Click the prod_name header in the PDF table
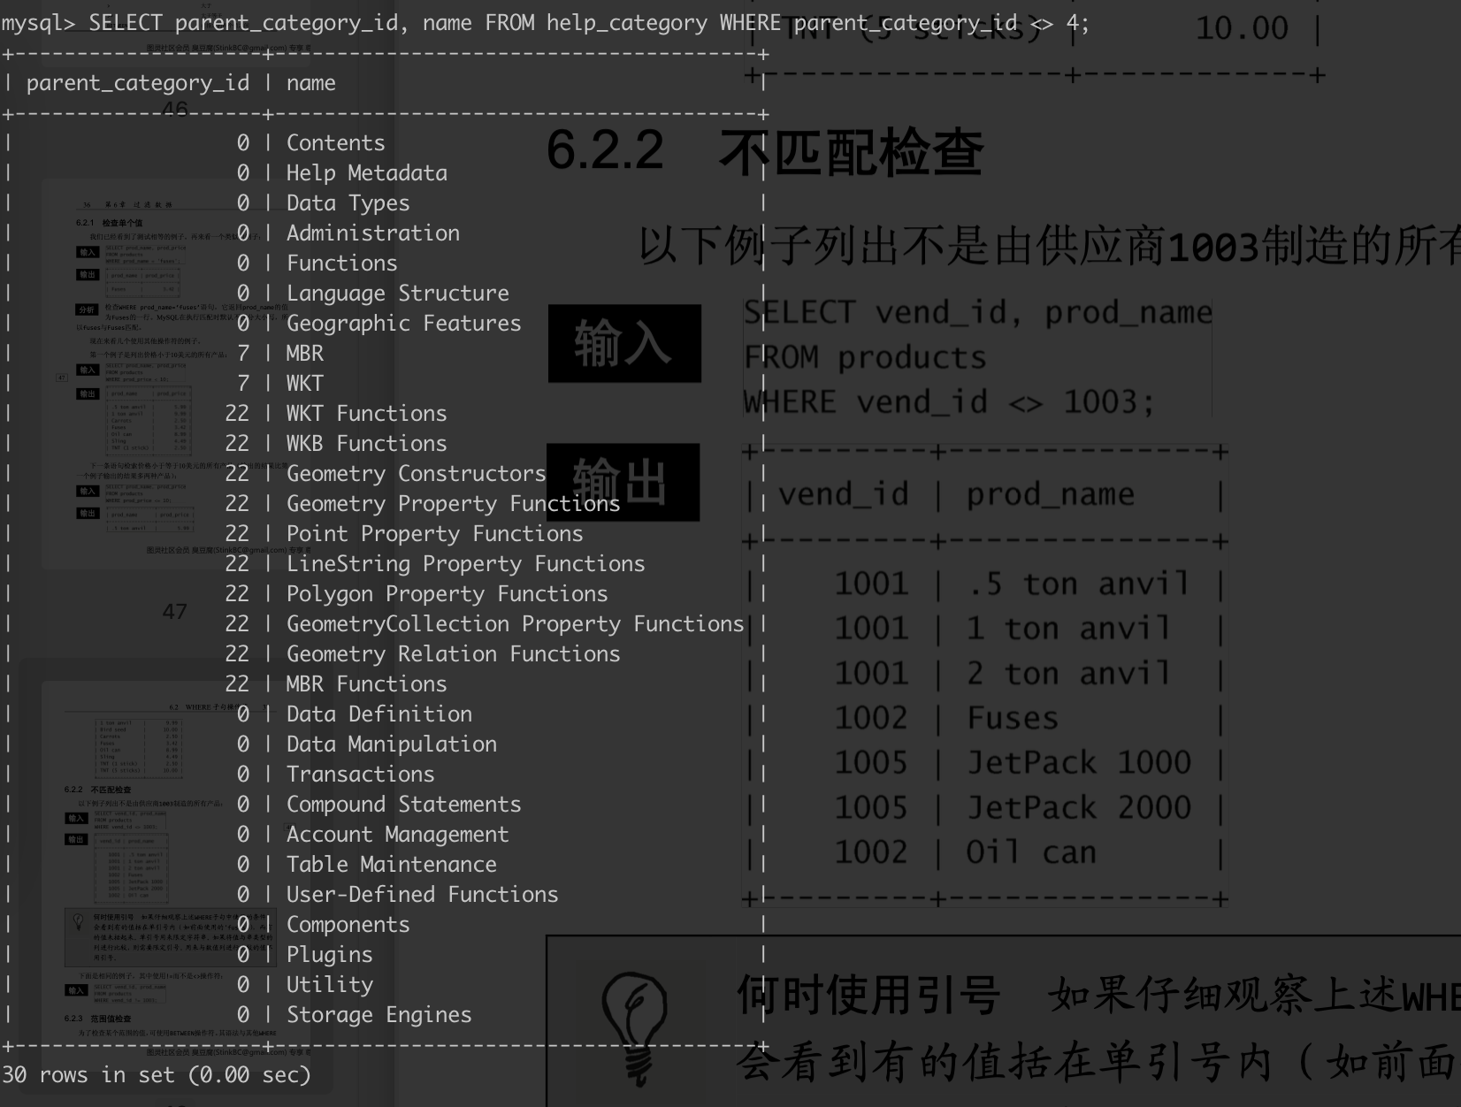The width and height of the screenshot is (1461, 1107). [x=1050, y=495]
